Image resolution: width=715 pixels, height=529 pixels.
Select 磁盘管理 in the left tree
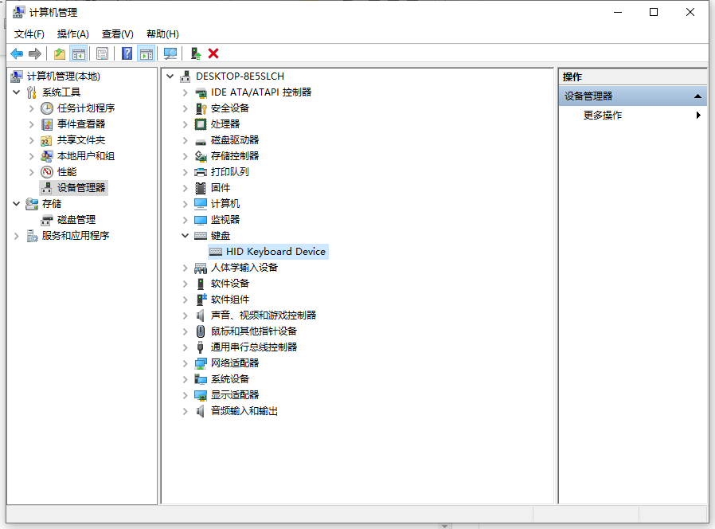point(76,220)
